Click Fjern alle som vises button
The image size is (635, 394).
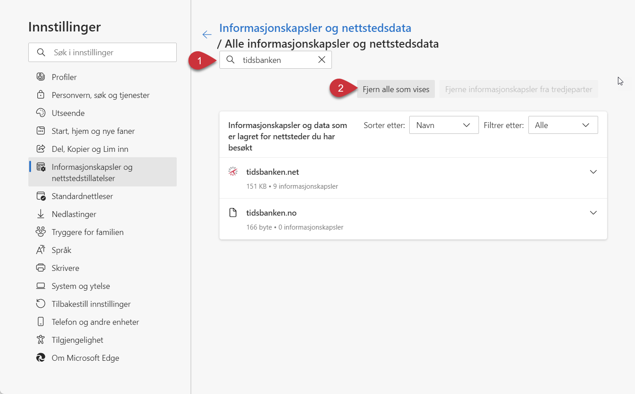(x=396, y=89)
